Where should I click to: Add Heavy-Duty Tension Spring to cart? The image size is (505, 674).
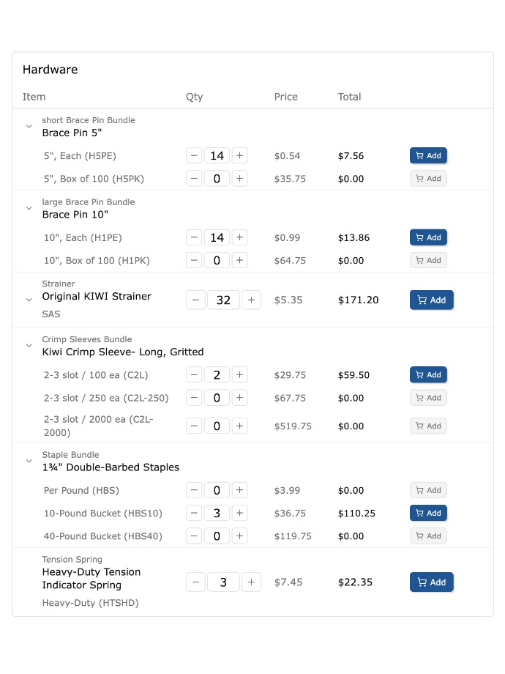pos(432,582)
